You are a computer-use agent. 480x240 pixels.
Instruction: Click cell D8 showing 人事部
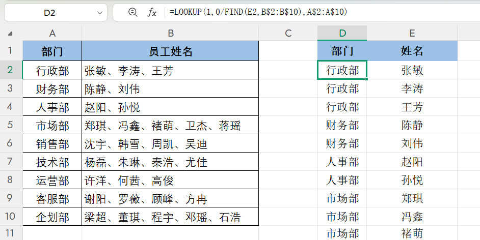click(342, 181)
